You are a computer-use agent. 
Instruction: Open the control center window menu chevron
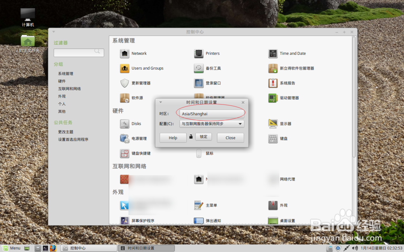tap(53, 31)
